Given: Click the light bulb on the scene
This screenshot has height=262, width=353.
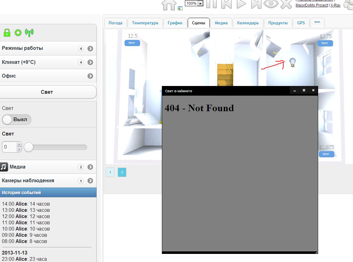Looking at the screenshot, I should pos(292,62).
